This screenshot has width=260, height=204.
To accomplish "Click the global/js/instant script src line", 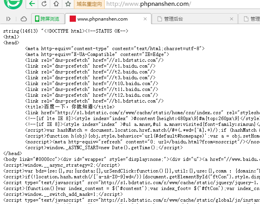I will tap(132, 200).
